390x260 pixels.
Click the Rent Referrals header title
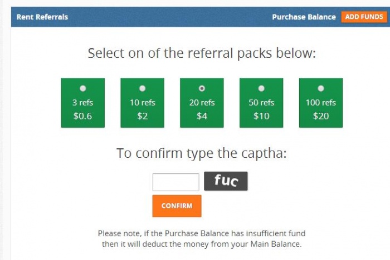click(42, 17)
